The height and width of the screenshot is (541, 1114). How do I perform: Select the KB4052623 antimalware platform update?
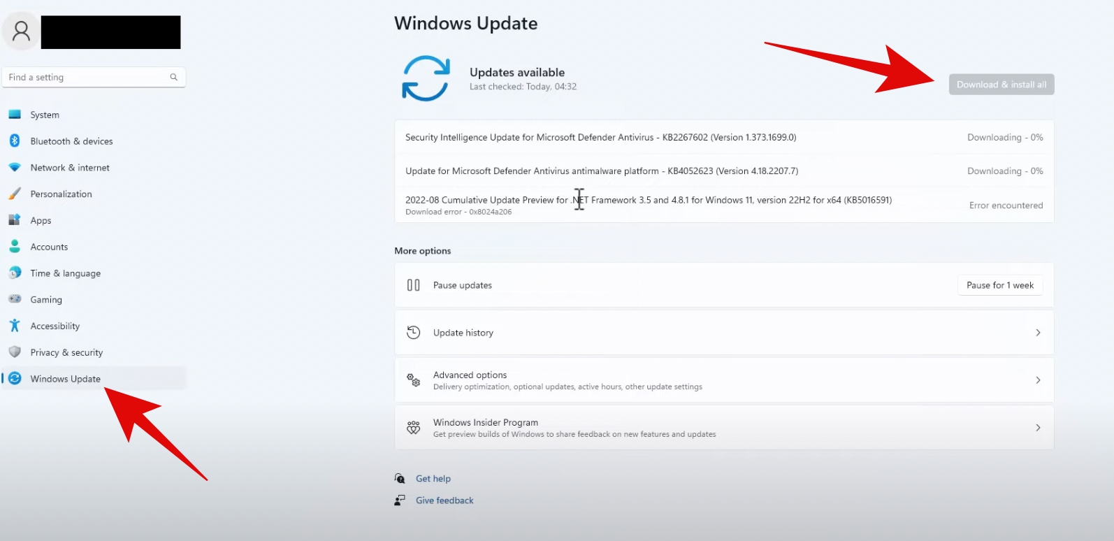(x=724, y=171)
